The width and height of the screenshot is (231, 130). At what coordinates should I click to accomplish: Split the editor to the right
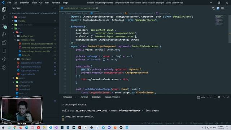[x=222, y=8]
